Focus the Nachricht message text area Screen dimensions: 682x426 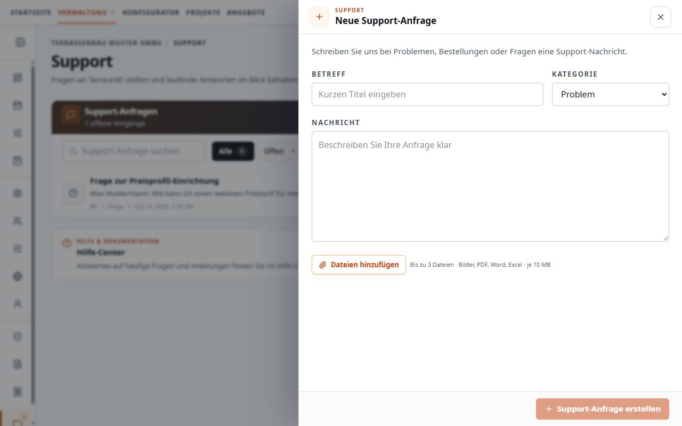[x=490, y=186]
